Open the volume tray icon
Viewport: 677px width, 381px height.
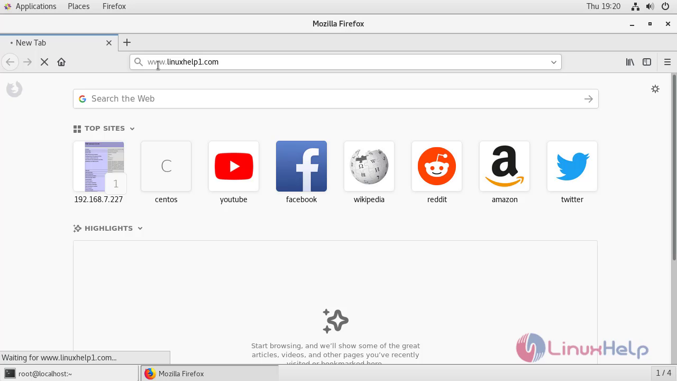click(650, 6)
